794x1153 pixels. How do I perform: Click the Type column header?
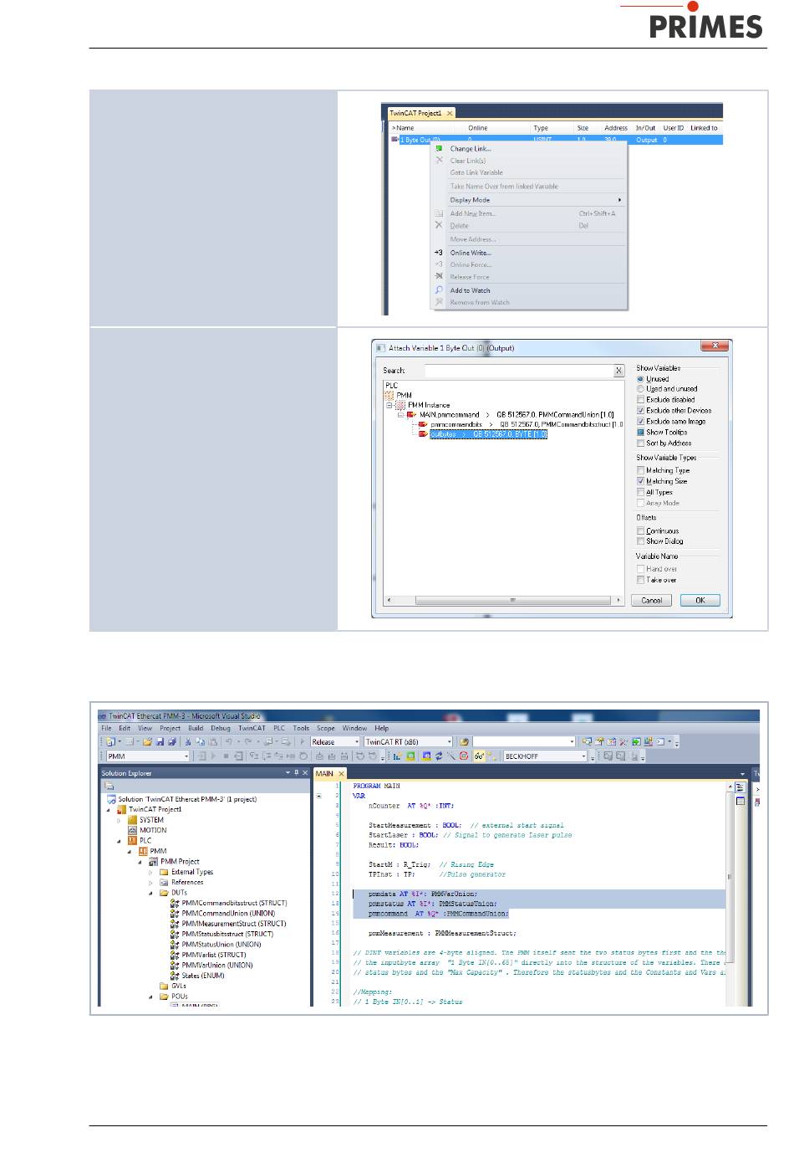pos(541,128)
